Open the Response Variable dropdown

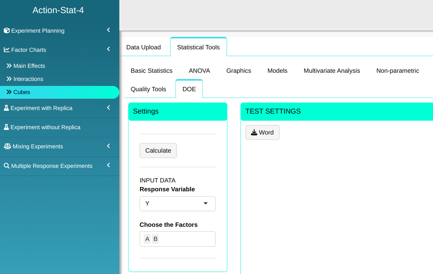pos(177,204)
